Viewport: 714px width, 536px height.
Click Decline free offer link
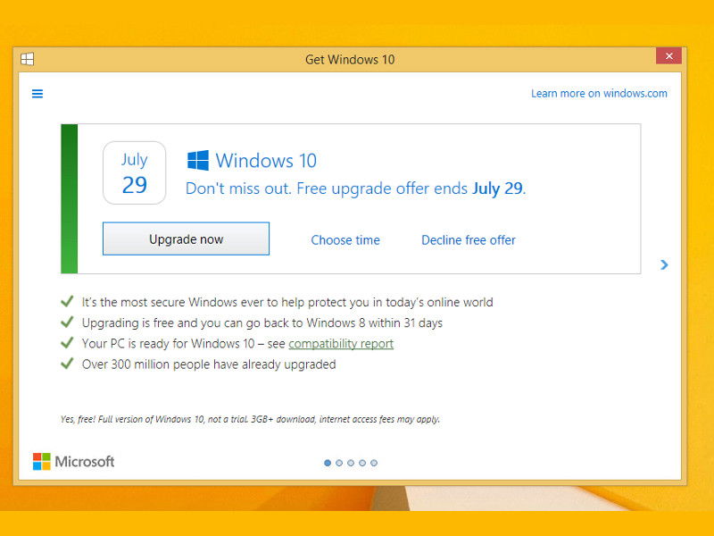468,240
